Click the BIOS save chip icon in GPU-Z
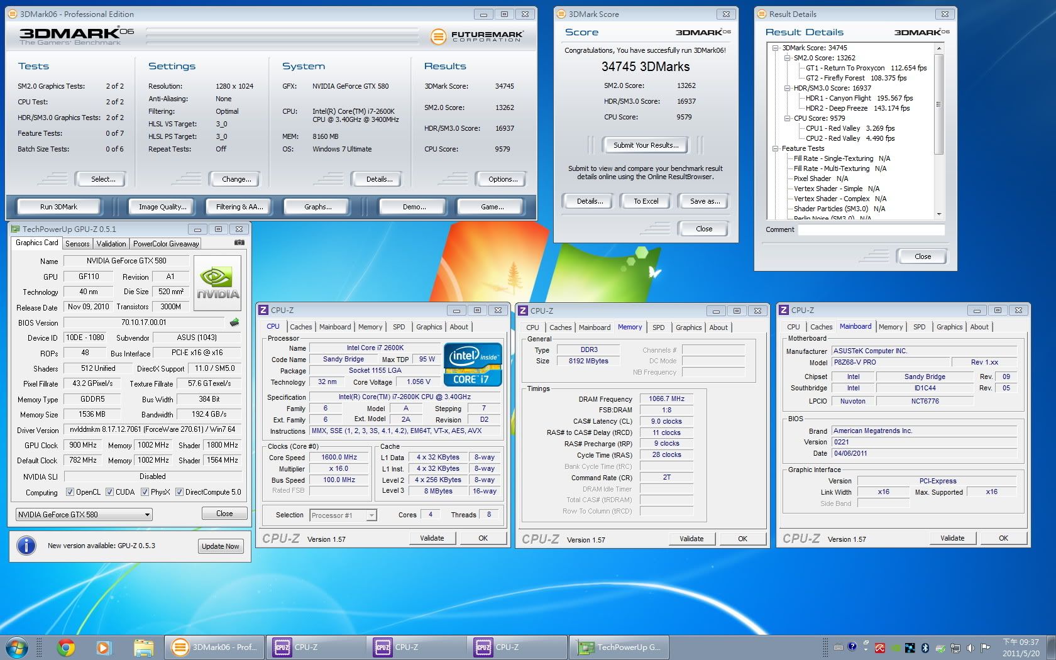This screenshot has height=660, width=1056. 234,322
